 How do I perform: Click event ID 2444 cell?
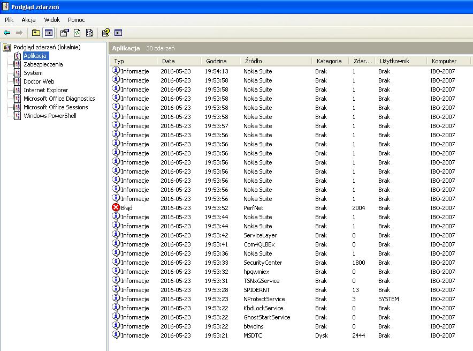tap(358, 335)
